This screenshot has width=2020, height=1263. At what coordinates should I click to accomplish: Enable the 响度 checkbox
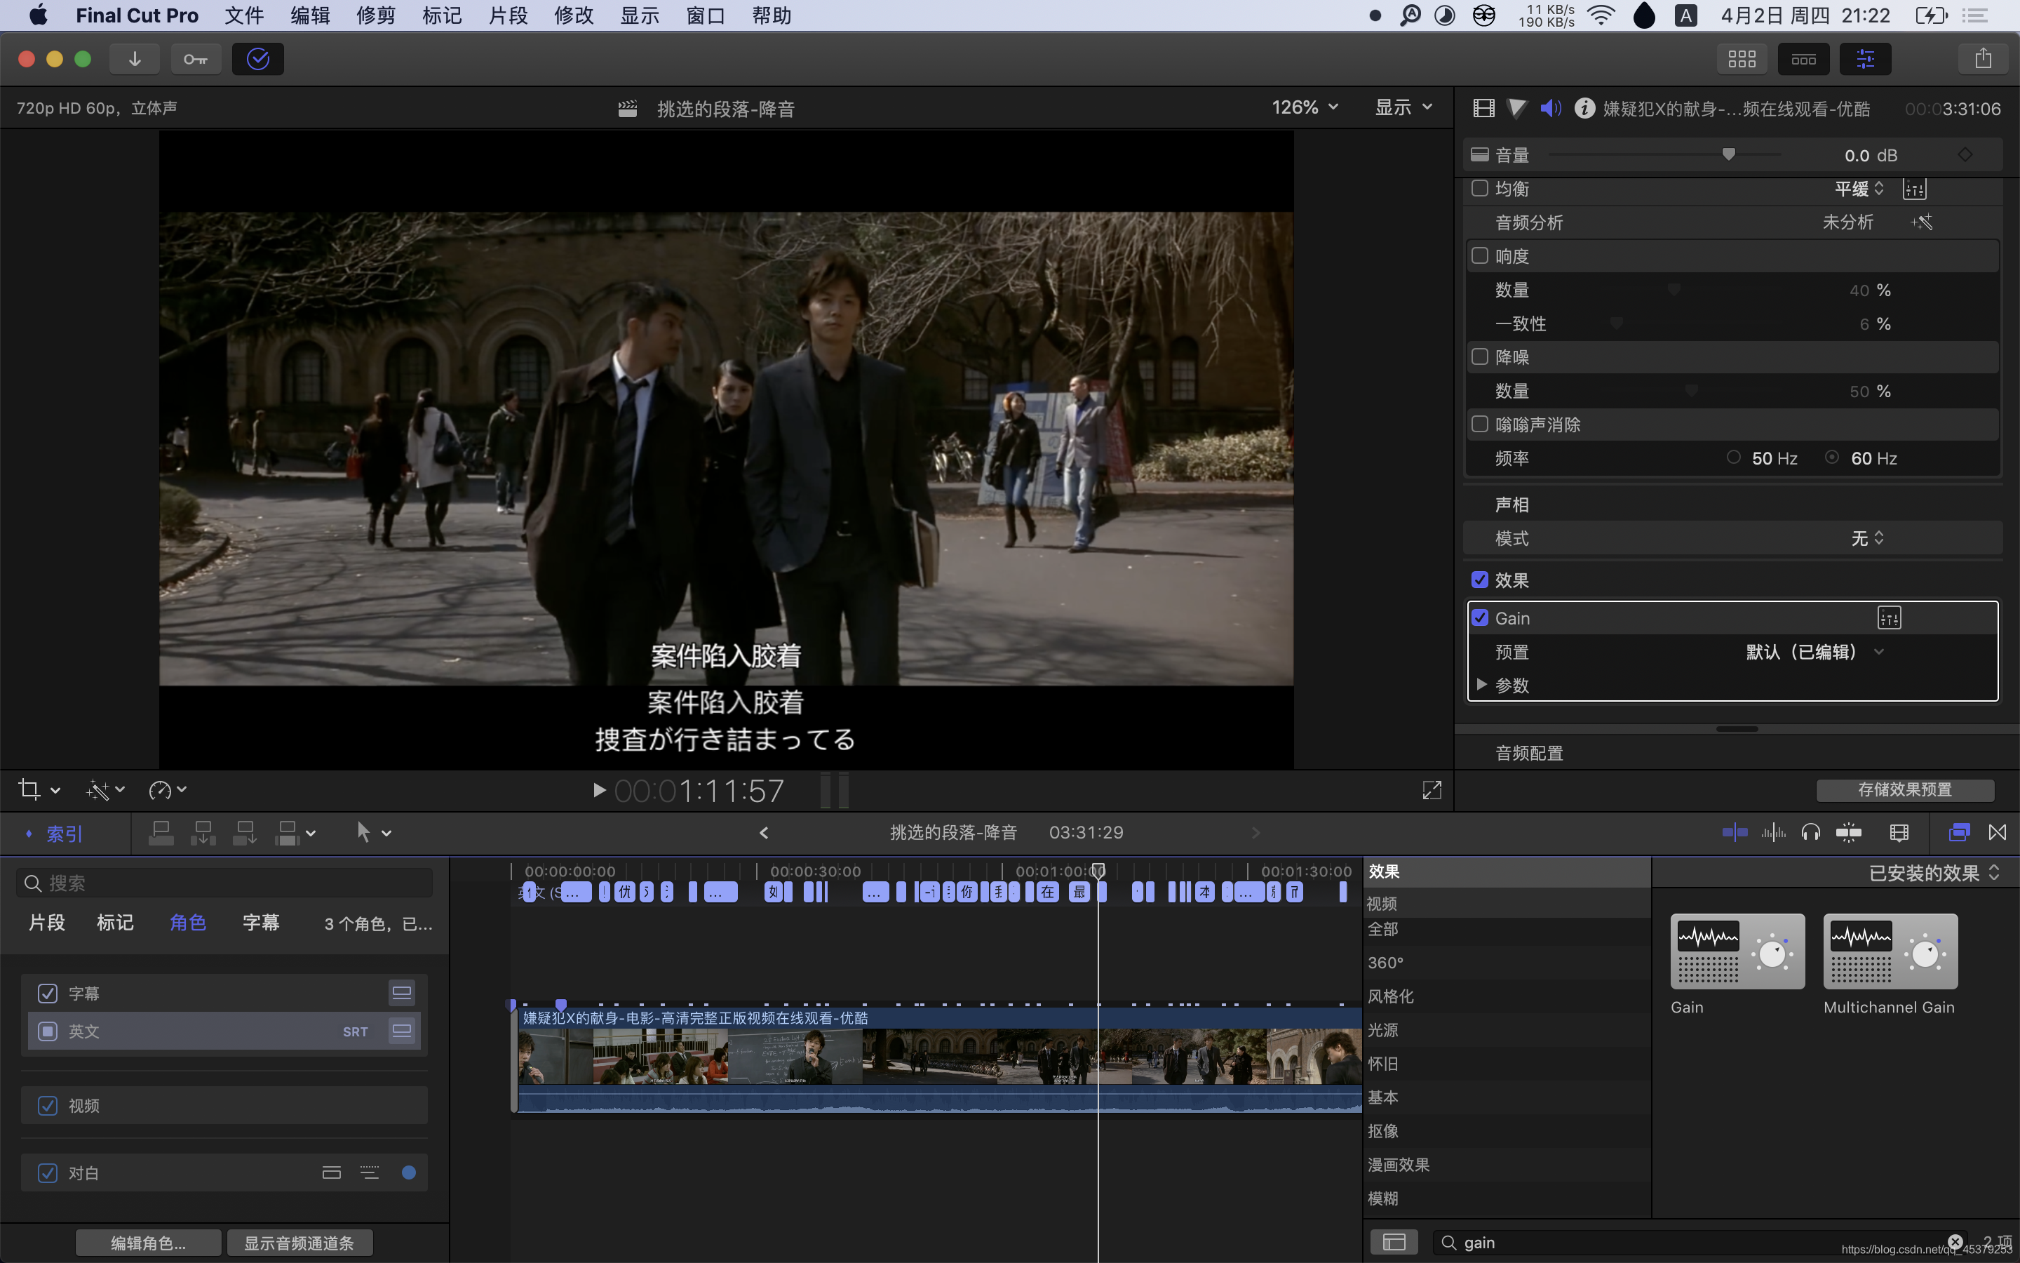(1480, 255)
